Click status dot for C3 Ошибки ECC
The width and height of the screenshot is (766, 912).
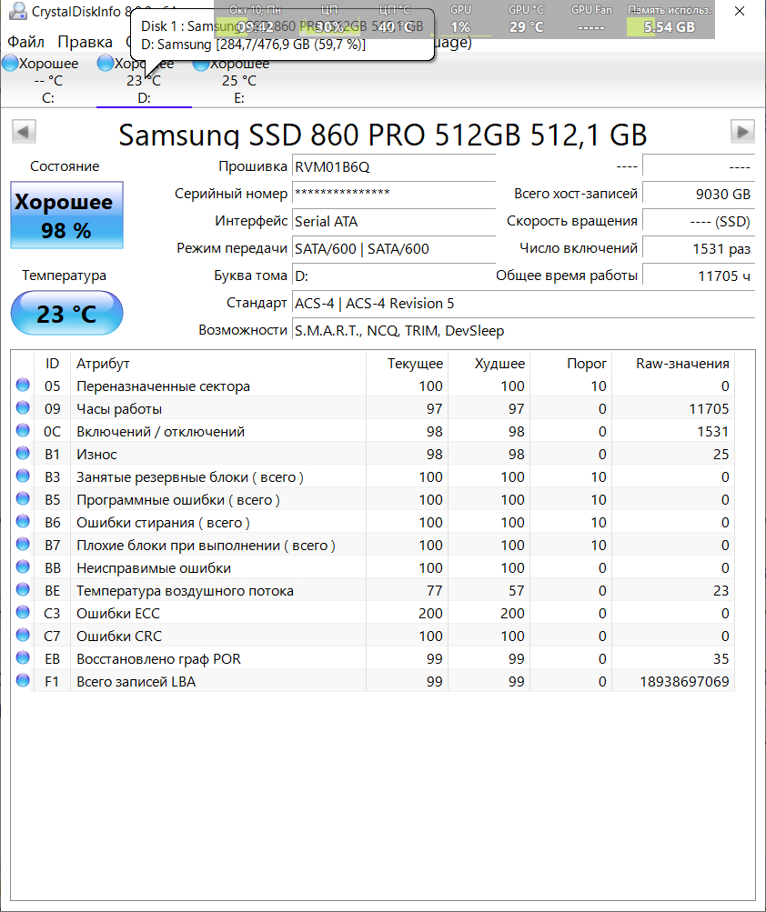[23, 612]
